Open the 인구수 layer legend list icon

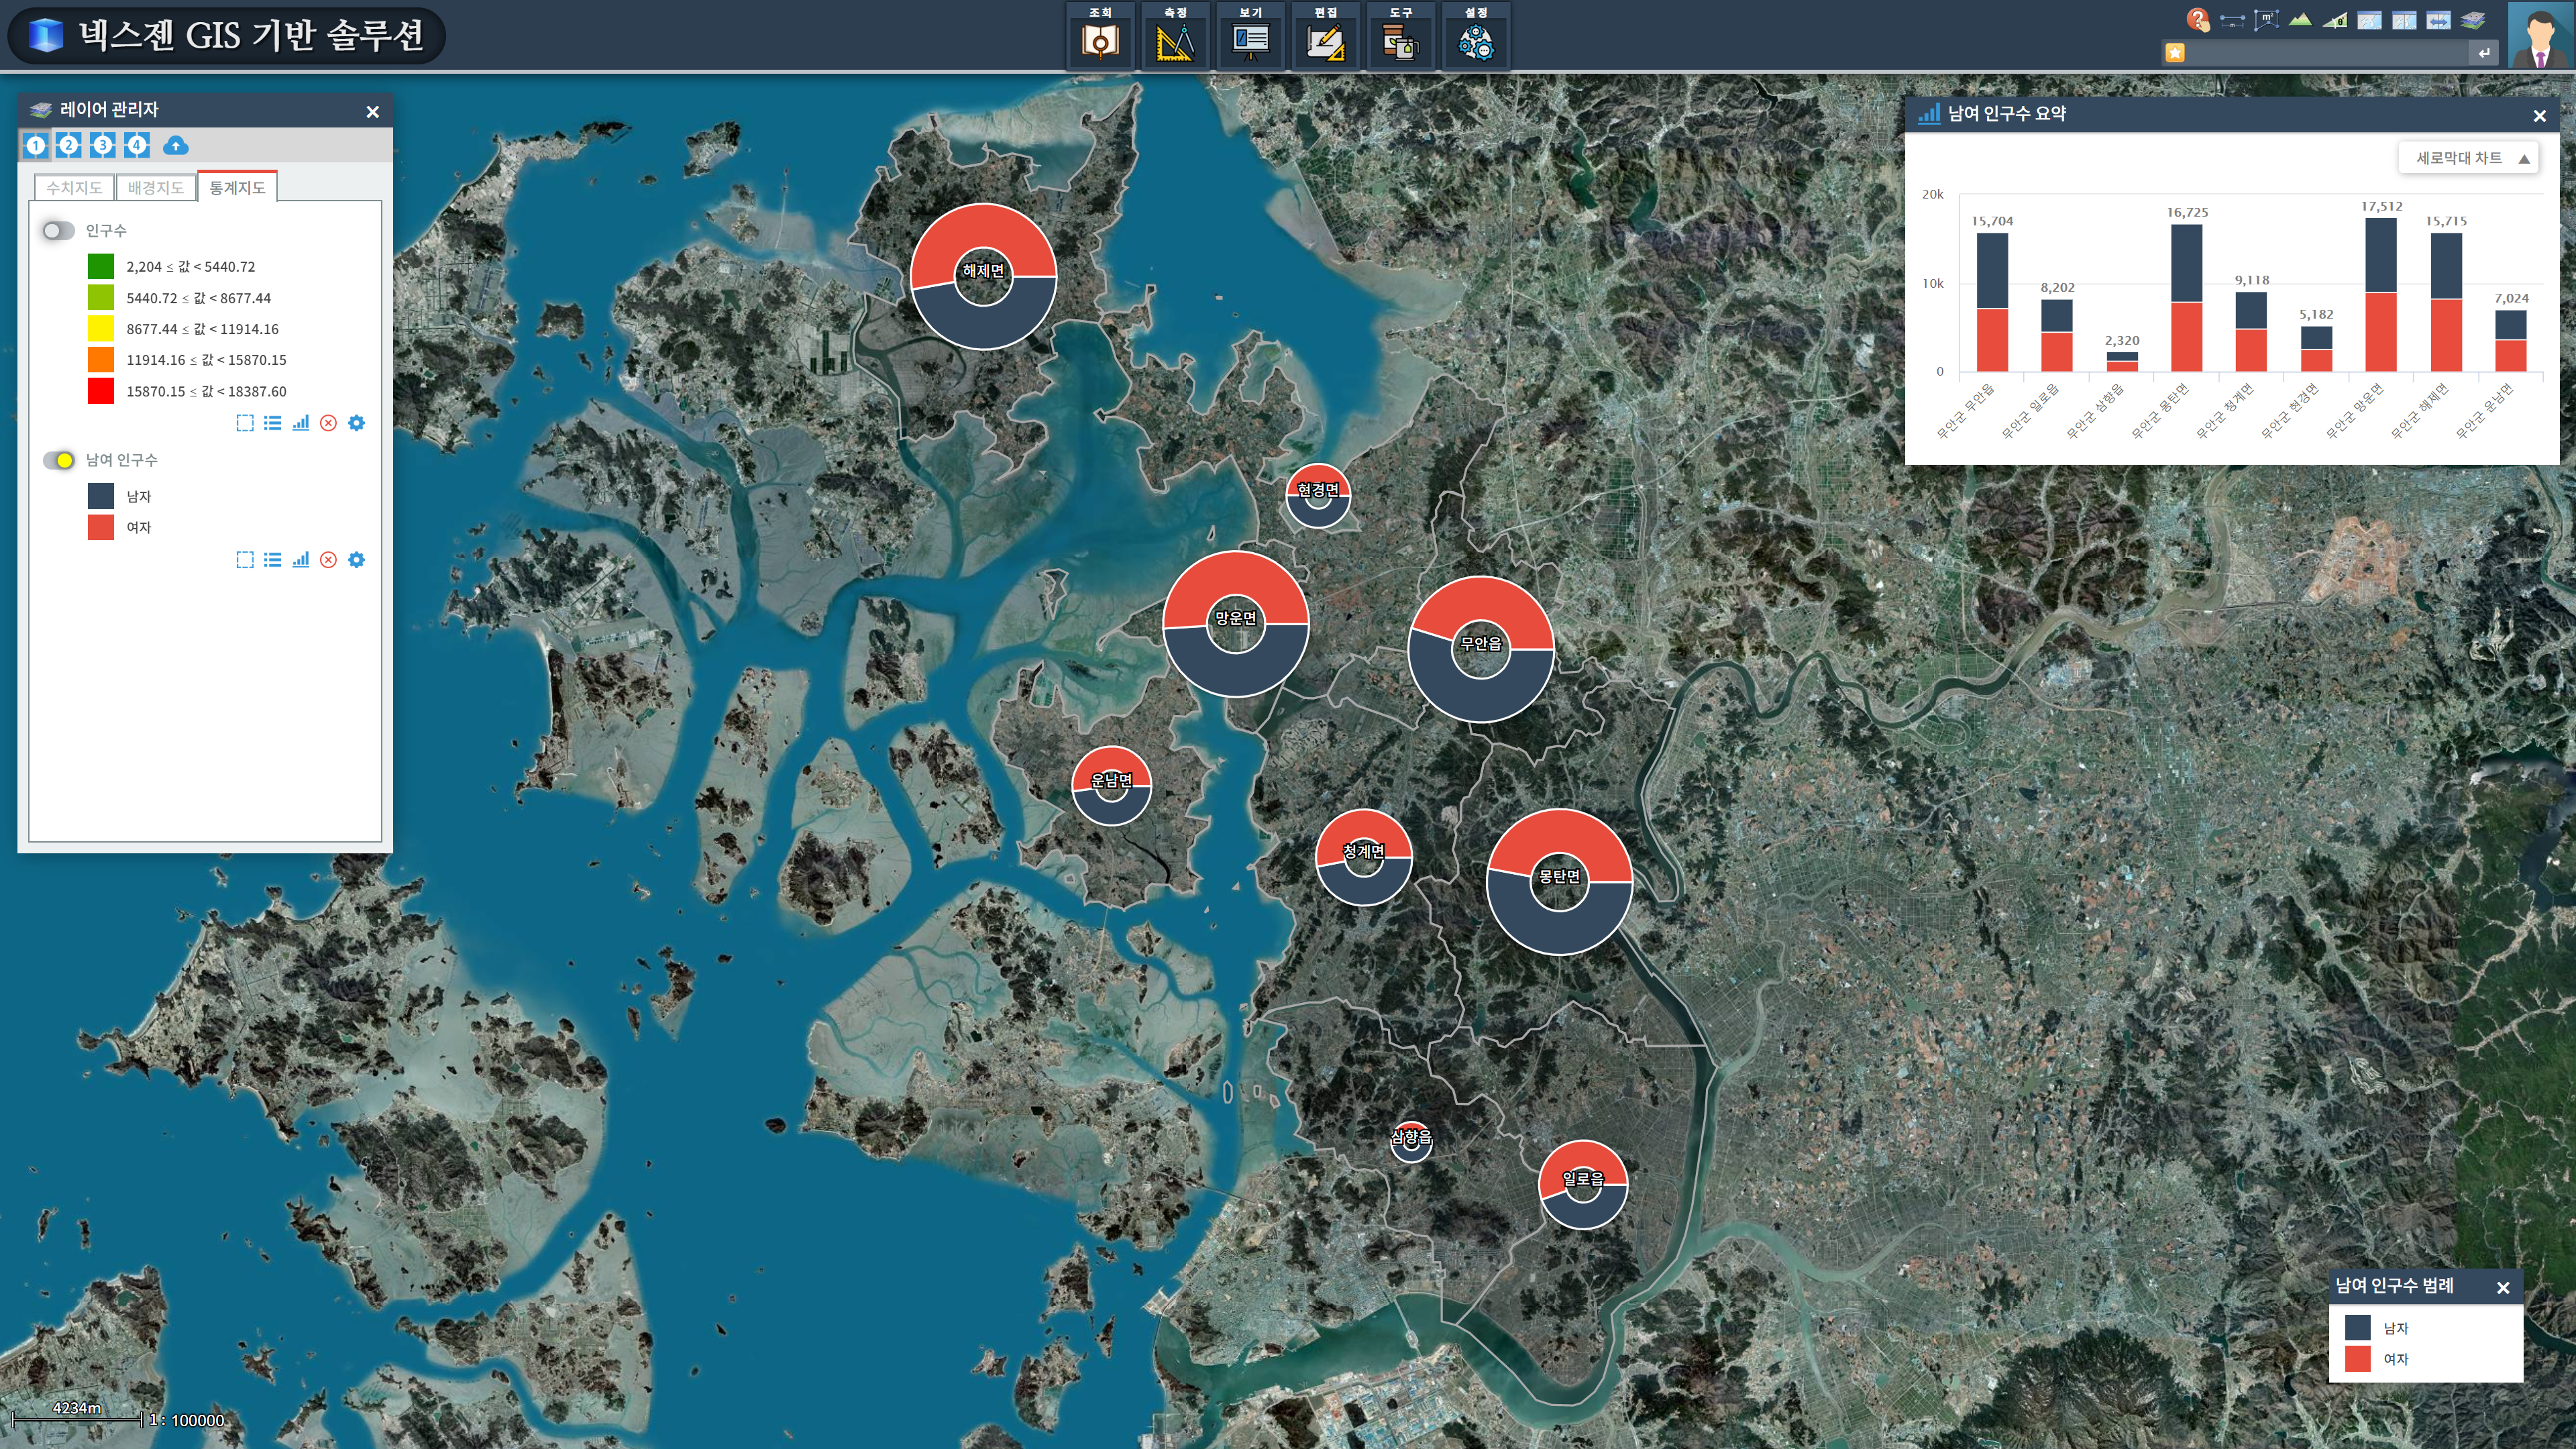pos(272,423)
